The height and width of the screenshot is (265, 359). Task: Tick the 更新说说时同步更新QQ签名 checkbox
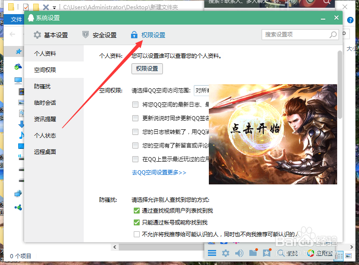point(135,118)
